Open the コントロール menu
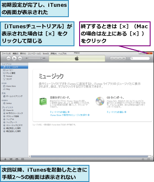 tap(34, 54)
